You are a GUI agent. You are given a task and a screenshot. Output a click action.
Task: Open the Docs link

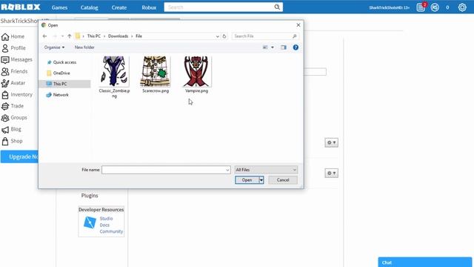104,225
